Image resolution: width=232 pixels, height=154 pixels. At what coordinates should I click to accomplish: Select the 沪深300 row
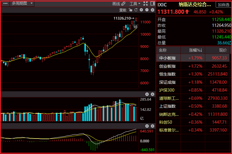[193, 90]
